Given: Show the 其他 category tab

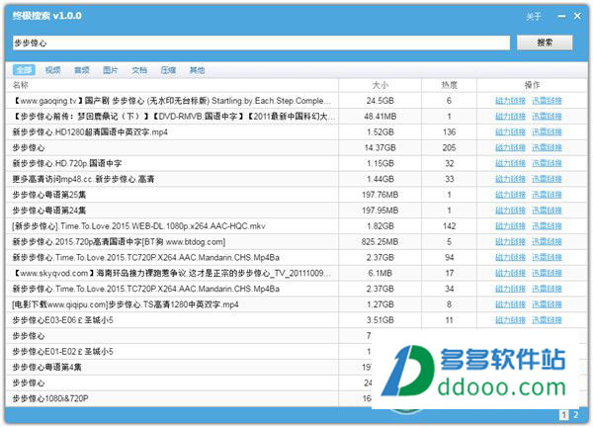Looking at the screenshot, I should click(197, 70).
